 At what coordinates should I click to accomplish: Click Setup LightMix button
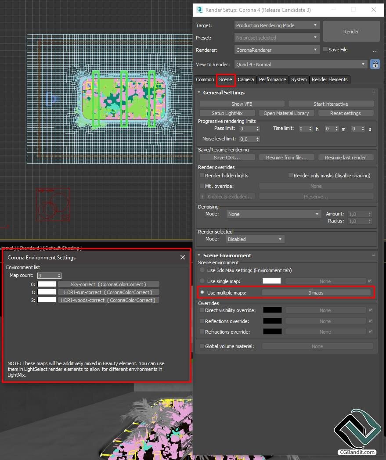(227, 113)
